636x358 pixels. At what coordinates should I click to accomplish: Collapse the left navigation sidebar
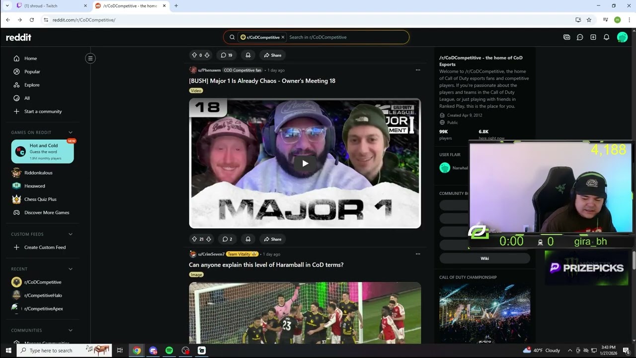tap(90, 58)
